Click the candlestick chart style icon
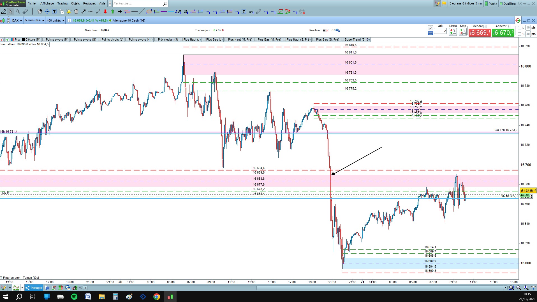 3,20
